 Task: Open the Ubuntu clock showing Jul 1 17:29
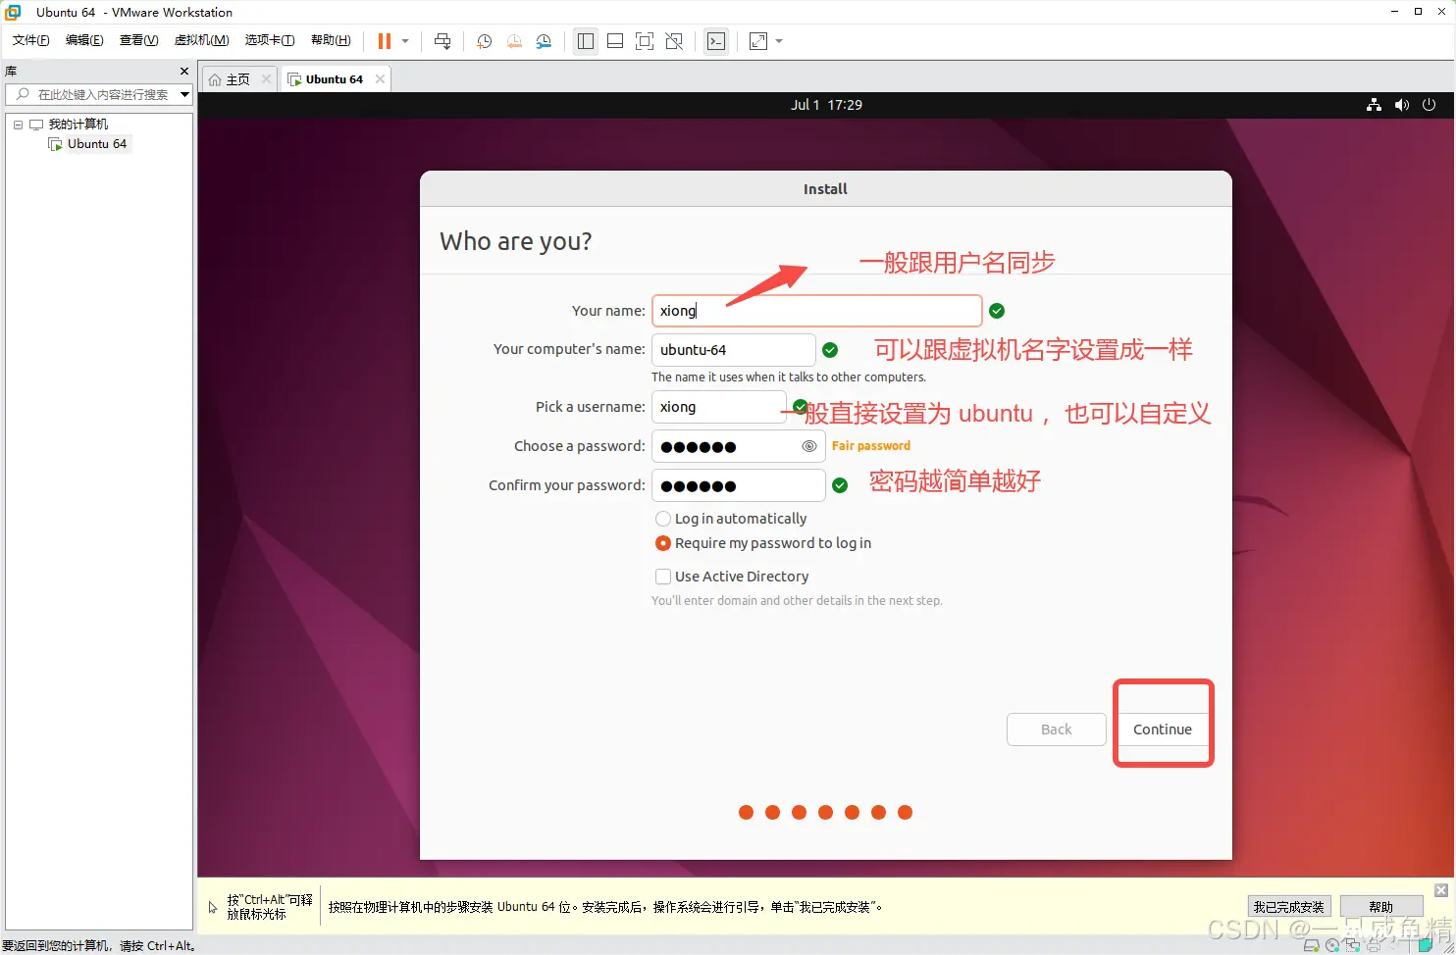826,105
